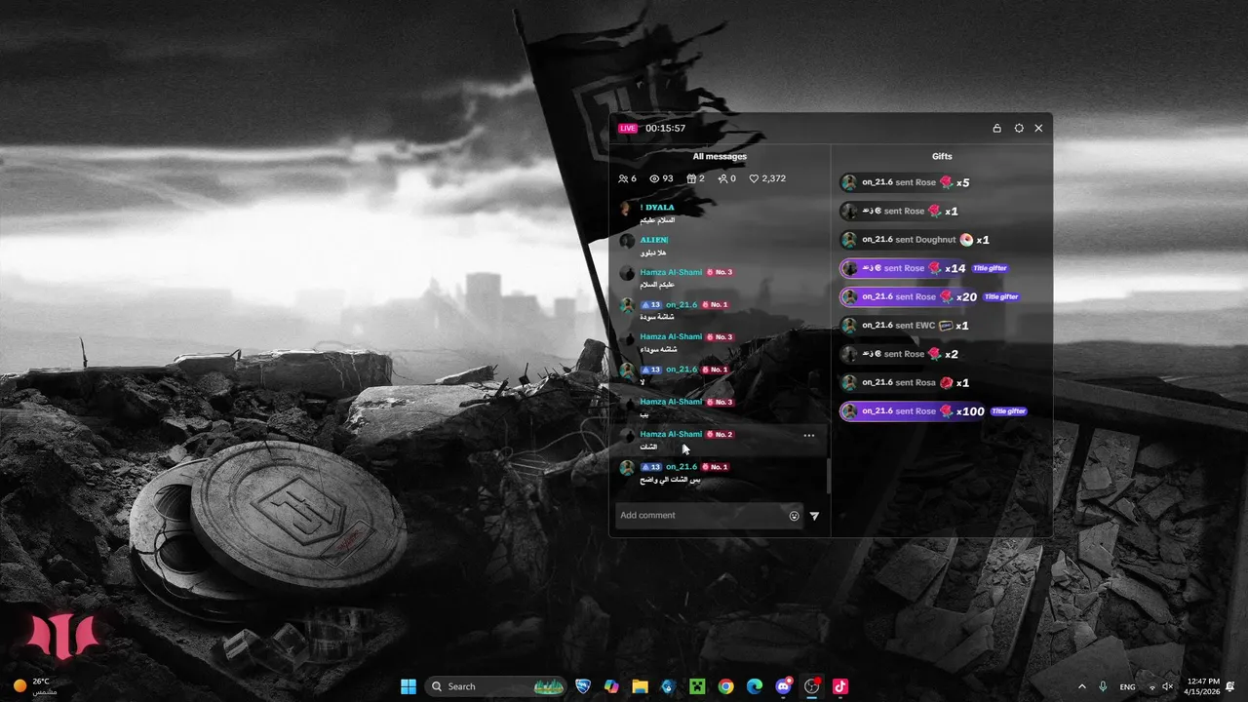This screenshot has width=1248, height=702.
Task: Click 'Hamza Al-Shami' name with No. 2 badge
Action: pyautogui.click(x=671, y=434)
